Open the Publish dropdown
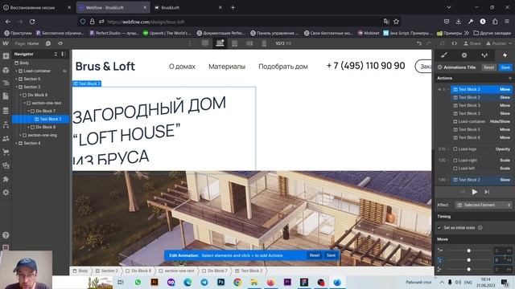This screenshot has height=289, width=515. tap(499, 43)
